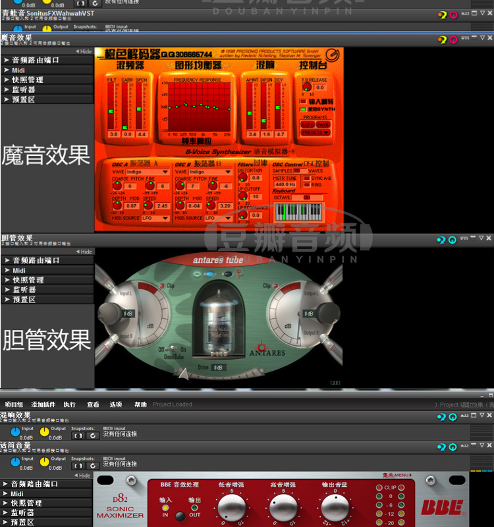Click the yellow Output knob of 混响效果
This screenshot has width=494, height=527.
point(44,432)
